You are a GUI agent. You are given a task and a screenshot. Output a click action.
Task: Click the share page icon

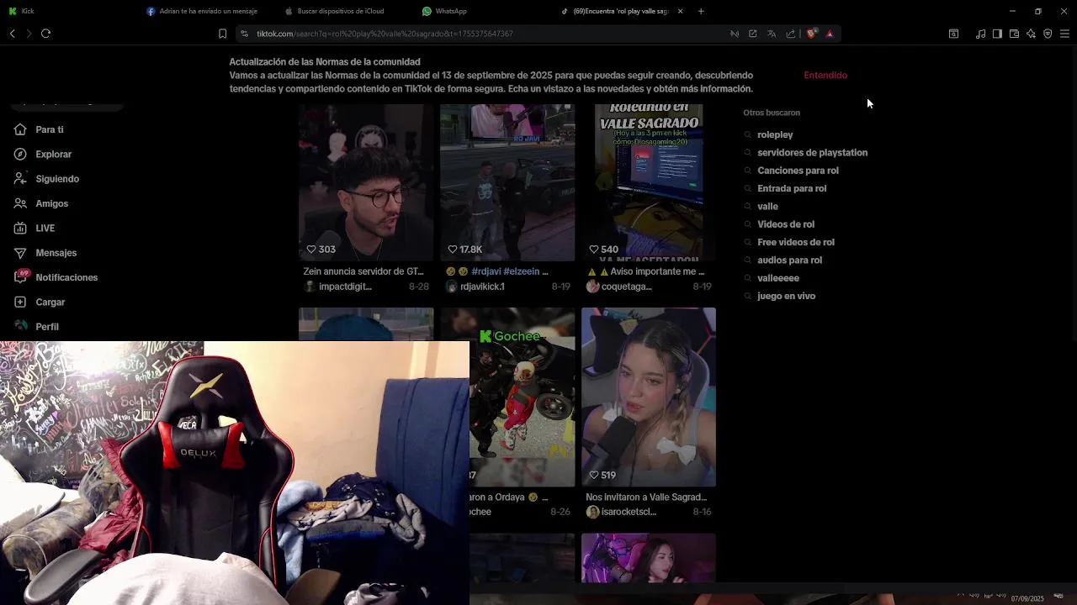791,34
